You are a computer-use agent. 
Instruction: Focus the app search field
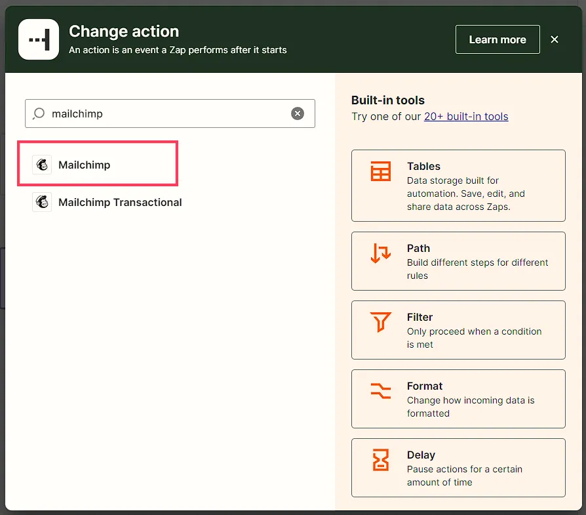[170, 113]
